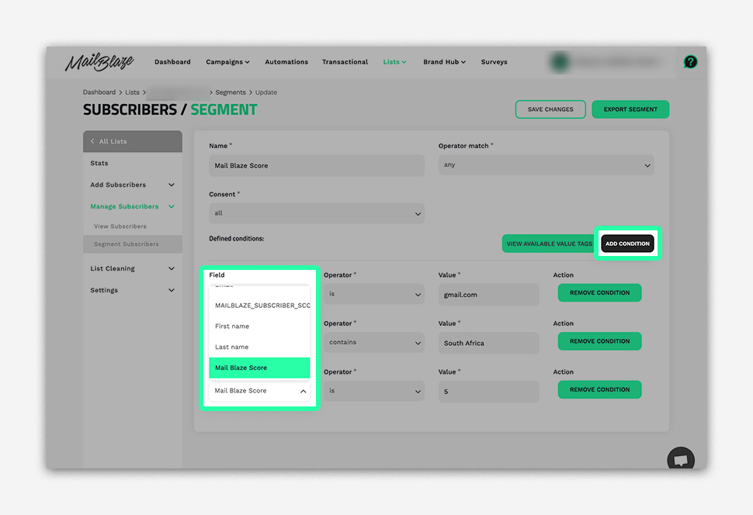Click the Name input field
753x515 pixels.
(317, 165)
